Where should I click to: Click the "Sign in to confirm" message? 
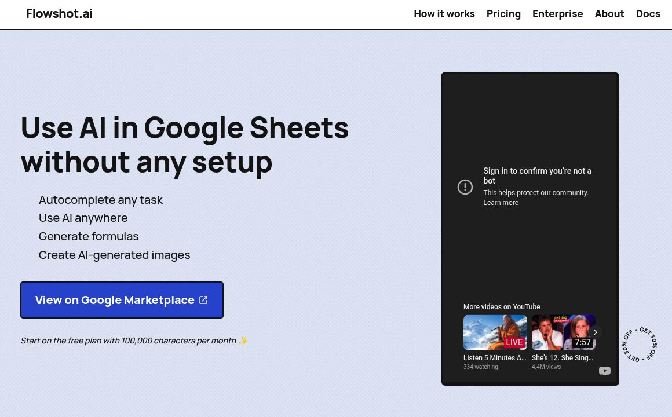[x=537, y=175]
